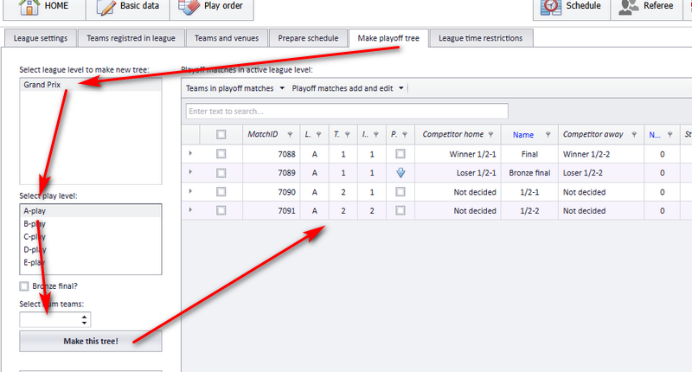Open the P. column filter icon
Image resolution: width=692 pixels, height=372 pixels.
pos(405,135)
